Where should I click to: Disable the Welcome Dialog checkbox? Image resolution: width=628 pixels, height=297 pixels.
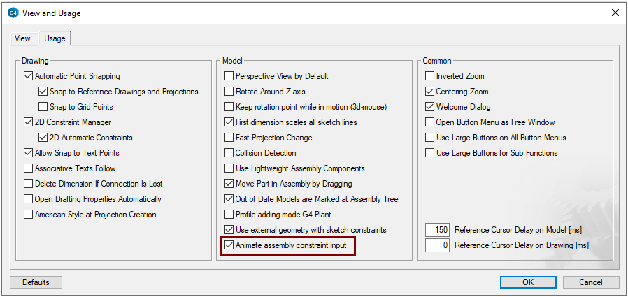click(430, 107)
